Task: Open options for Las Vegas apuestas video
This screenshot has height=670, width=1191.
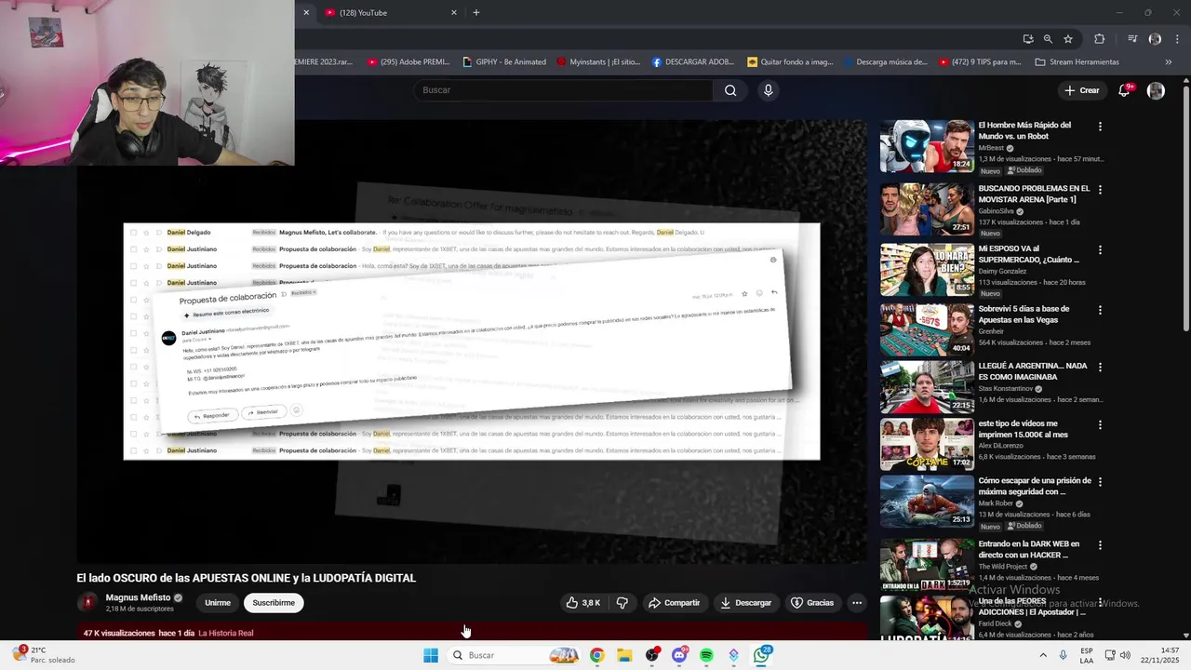Action: coord(1100,310)
